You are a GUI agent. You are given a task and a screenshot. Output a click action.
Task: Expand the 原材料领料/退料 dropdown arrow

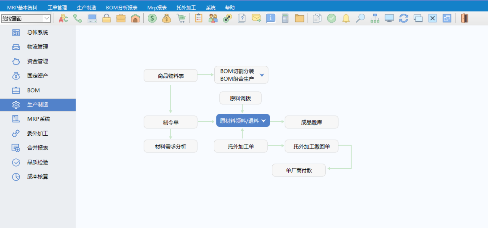[264, 121]
